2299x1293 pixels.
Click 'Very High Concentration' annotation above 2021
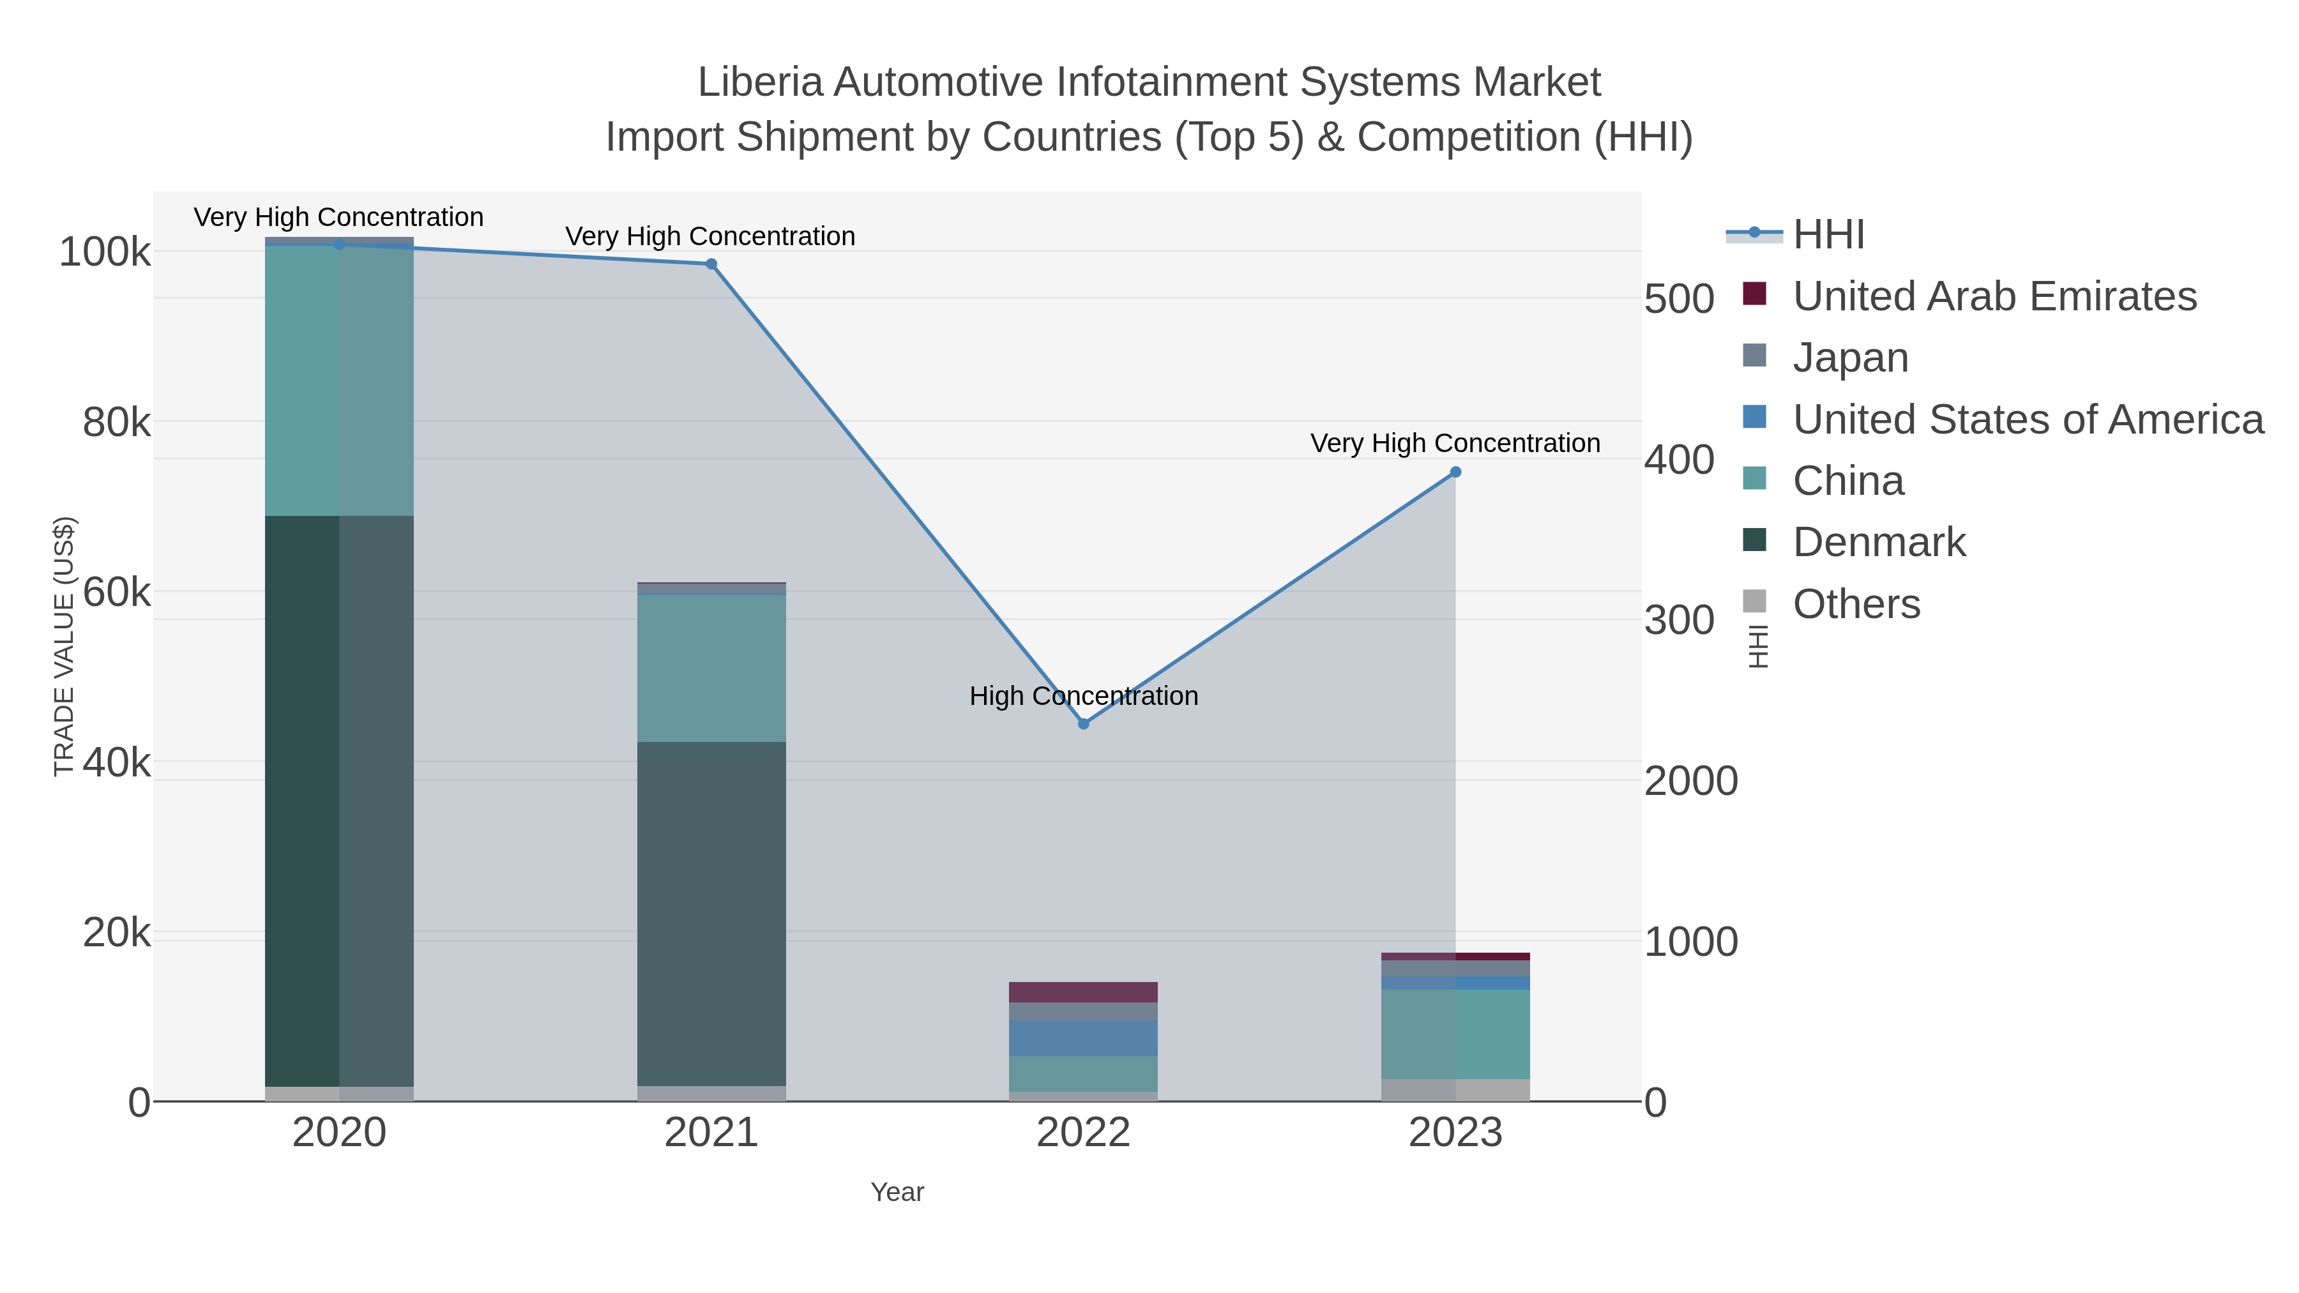click(710, 236)
